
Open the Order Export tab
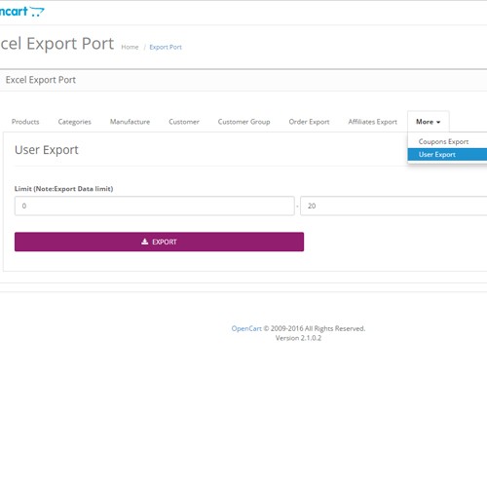click(x=309, y=122)
